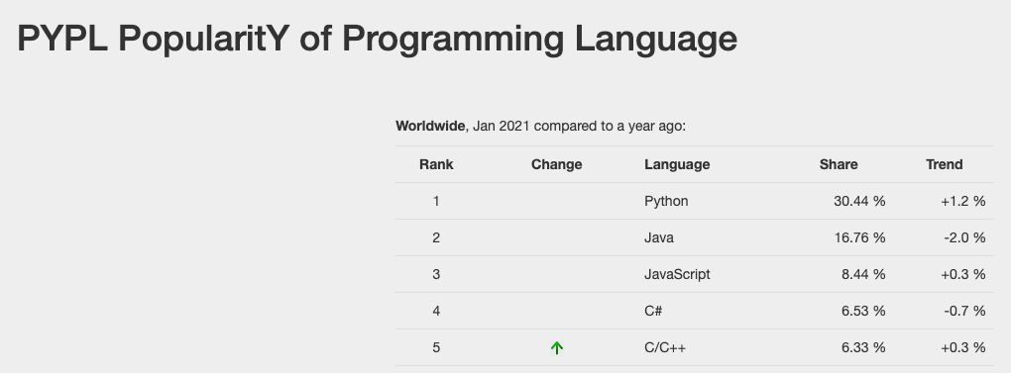1011x373 pixels.
Task: Click the green up arrow in C/C++ row
Action: [x=557, y=348]
